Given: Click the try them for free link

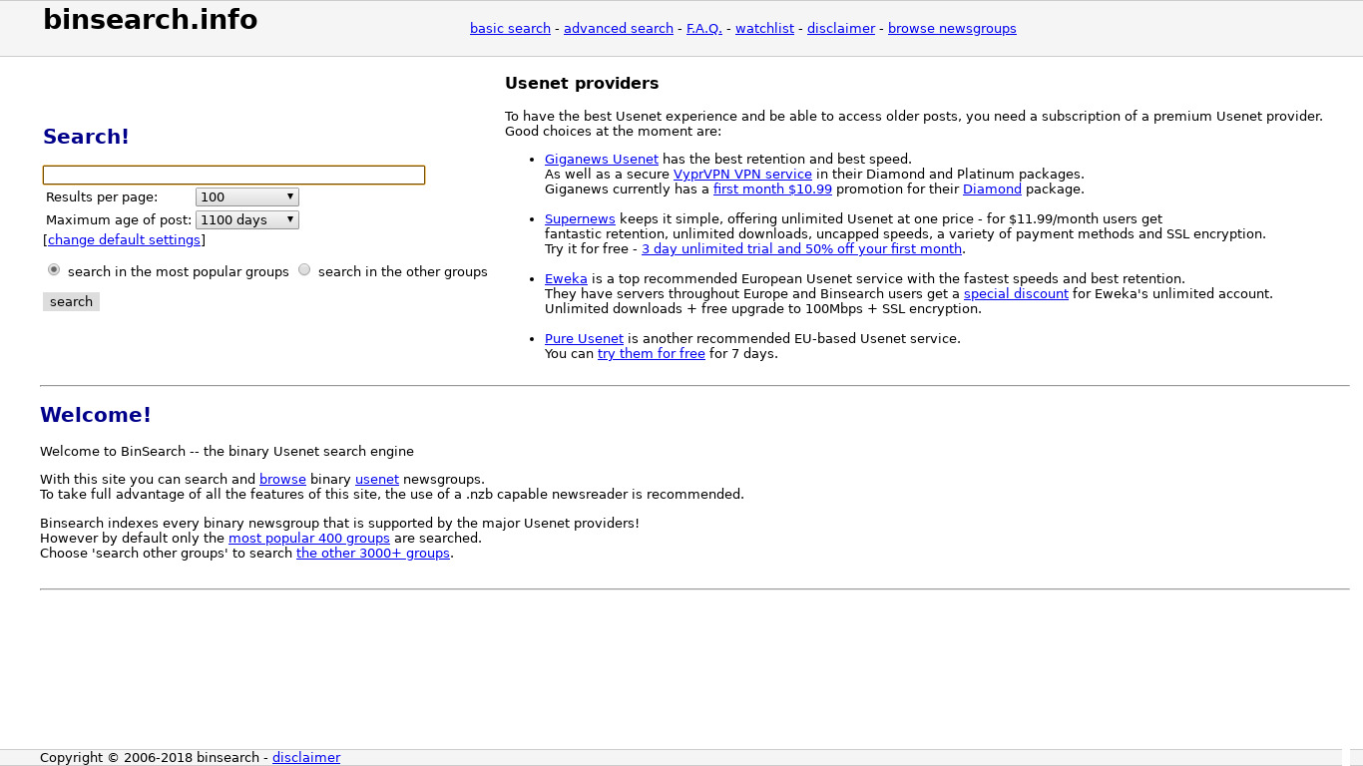Looking at the screenshot, I should click(652, 354).
